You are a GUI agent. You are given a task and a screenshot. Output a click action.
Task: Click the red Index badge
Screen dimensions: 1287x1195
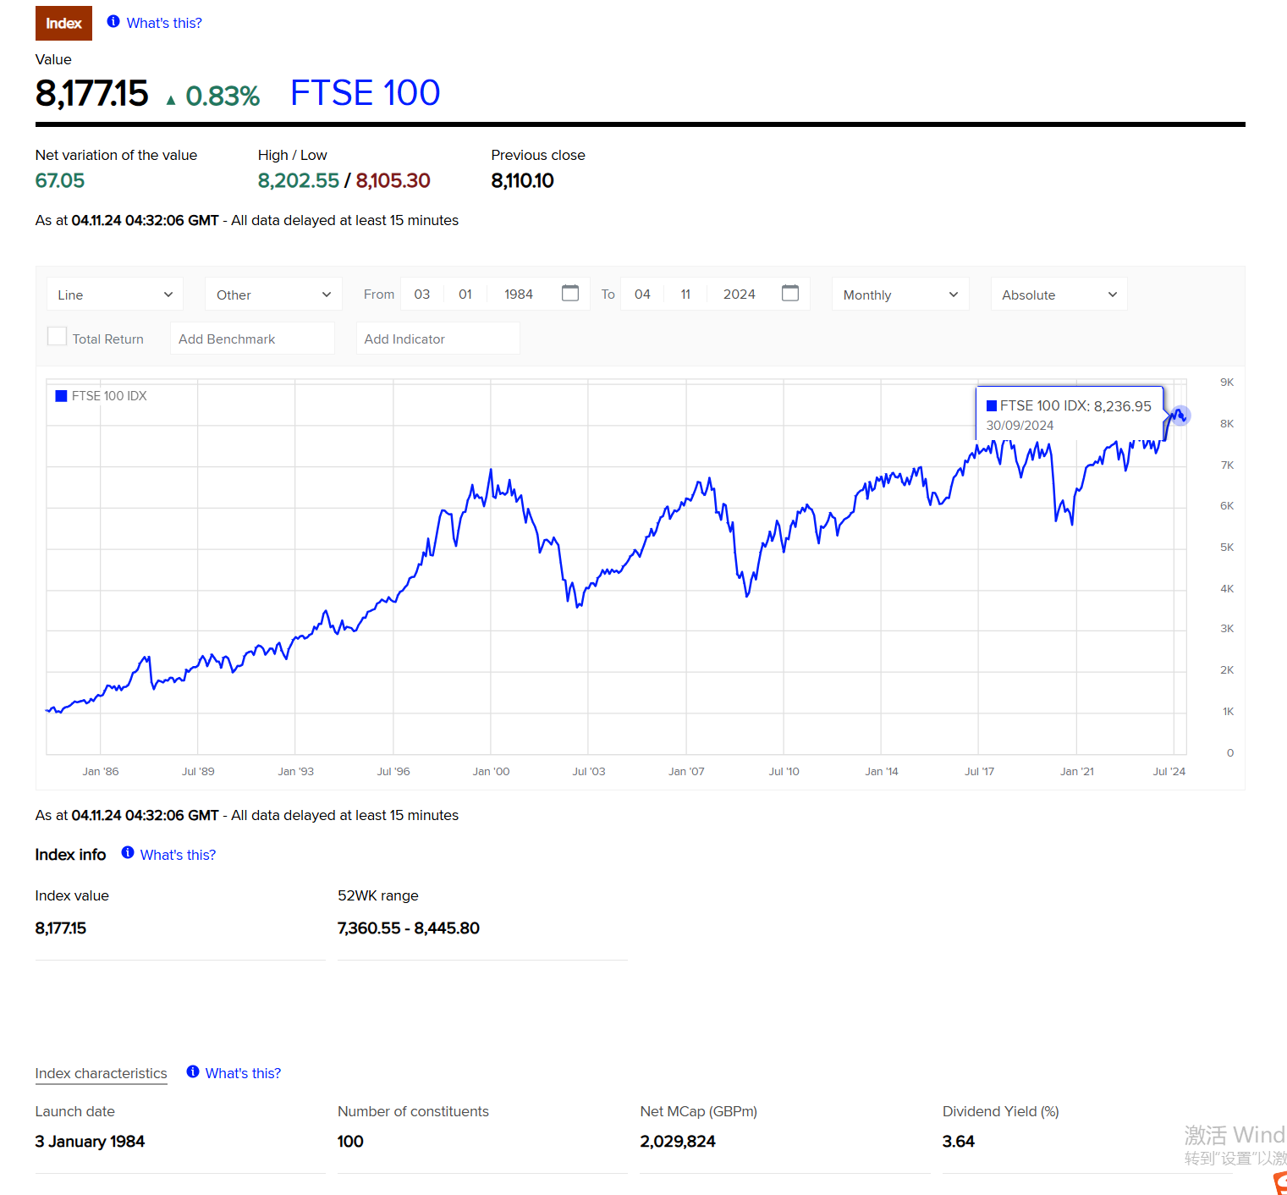point(63,23)
